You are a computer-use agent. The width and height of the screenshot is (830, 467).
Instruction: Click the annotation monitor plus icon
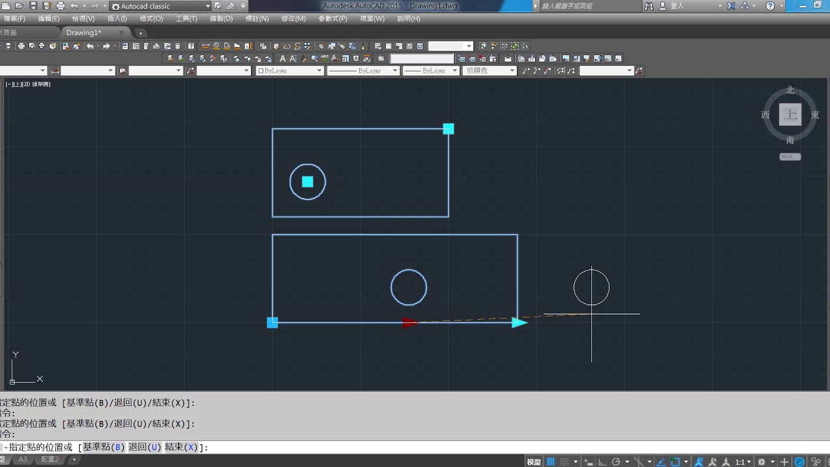[784, 462]
